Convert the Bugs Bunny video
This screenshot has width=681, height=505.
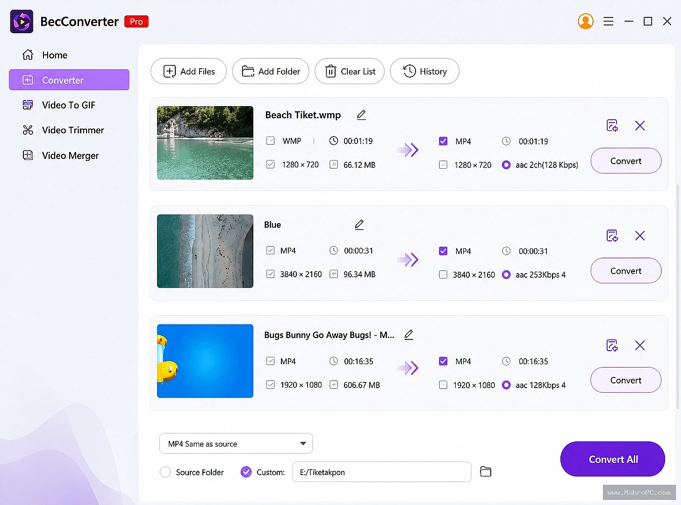coord(626,380)
